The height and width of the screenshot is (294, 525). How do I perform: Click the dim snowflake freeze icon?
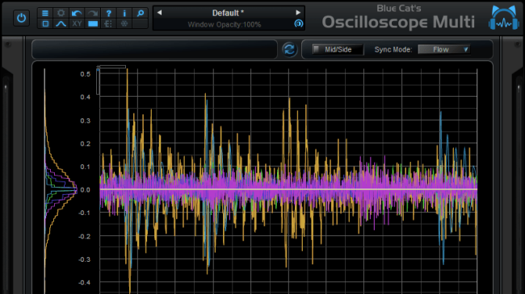124,23
